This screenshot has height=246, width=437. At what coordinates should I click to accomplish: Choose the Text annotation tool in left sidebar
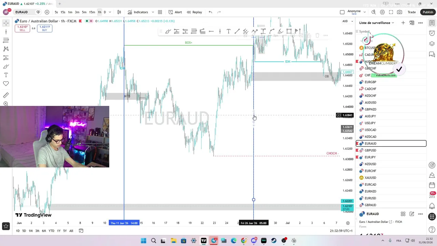6,75
